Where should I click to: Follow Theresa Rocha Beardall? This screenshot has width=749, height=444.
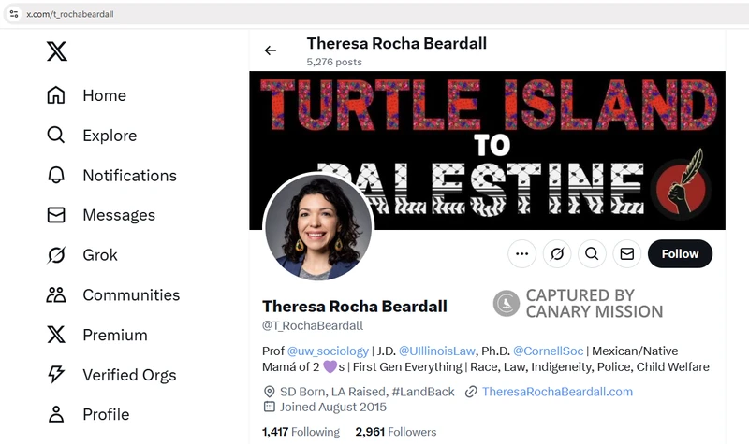pos(680,253)
